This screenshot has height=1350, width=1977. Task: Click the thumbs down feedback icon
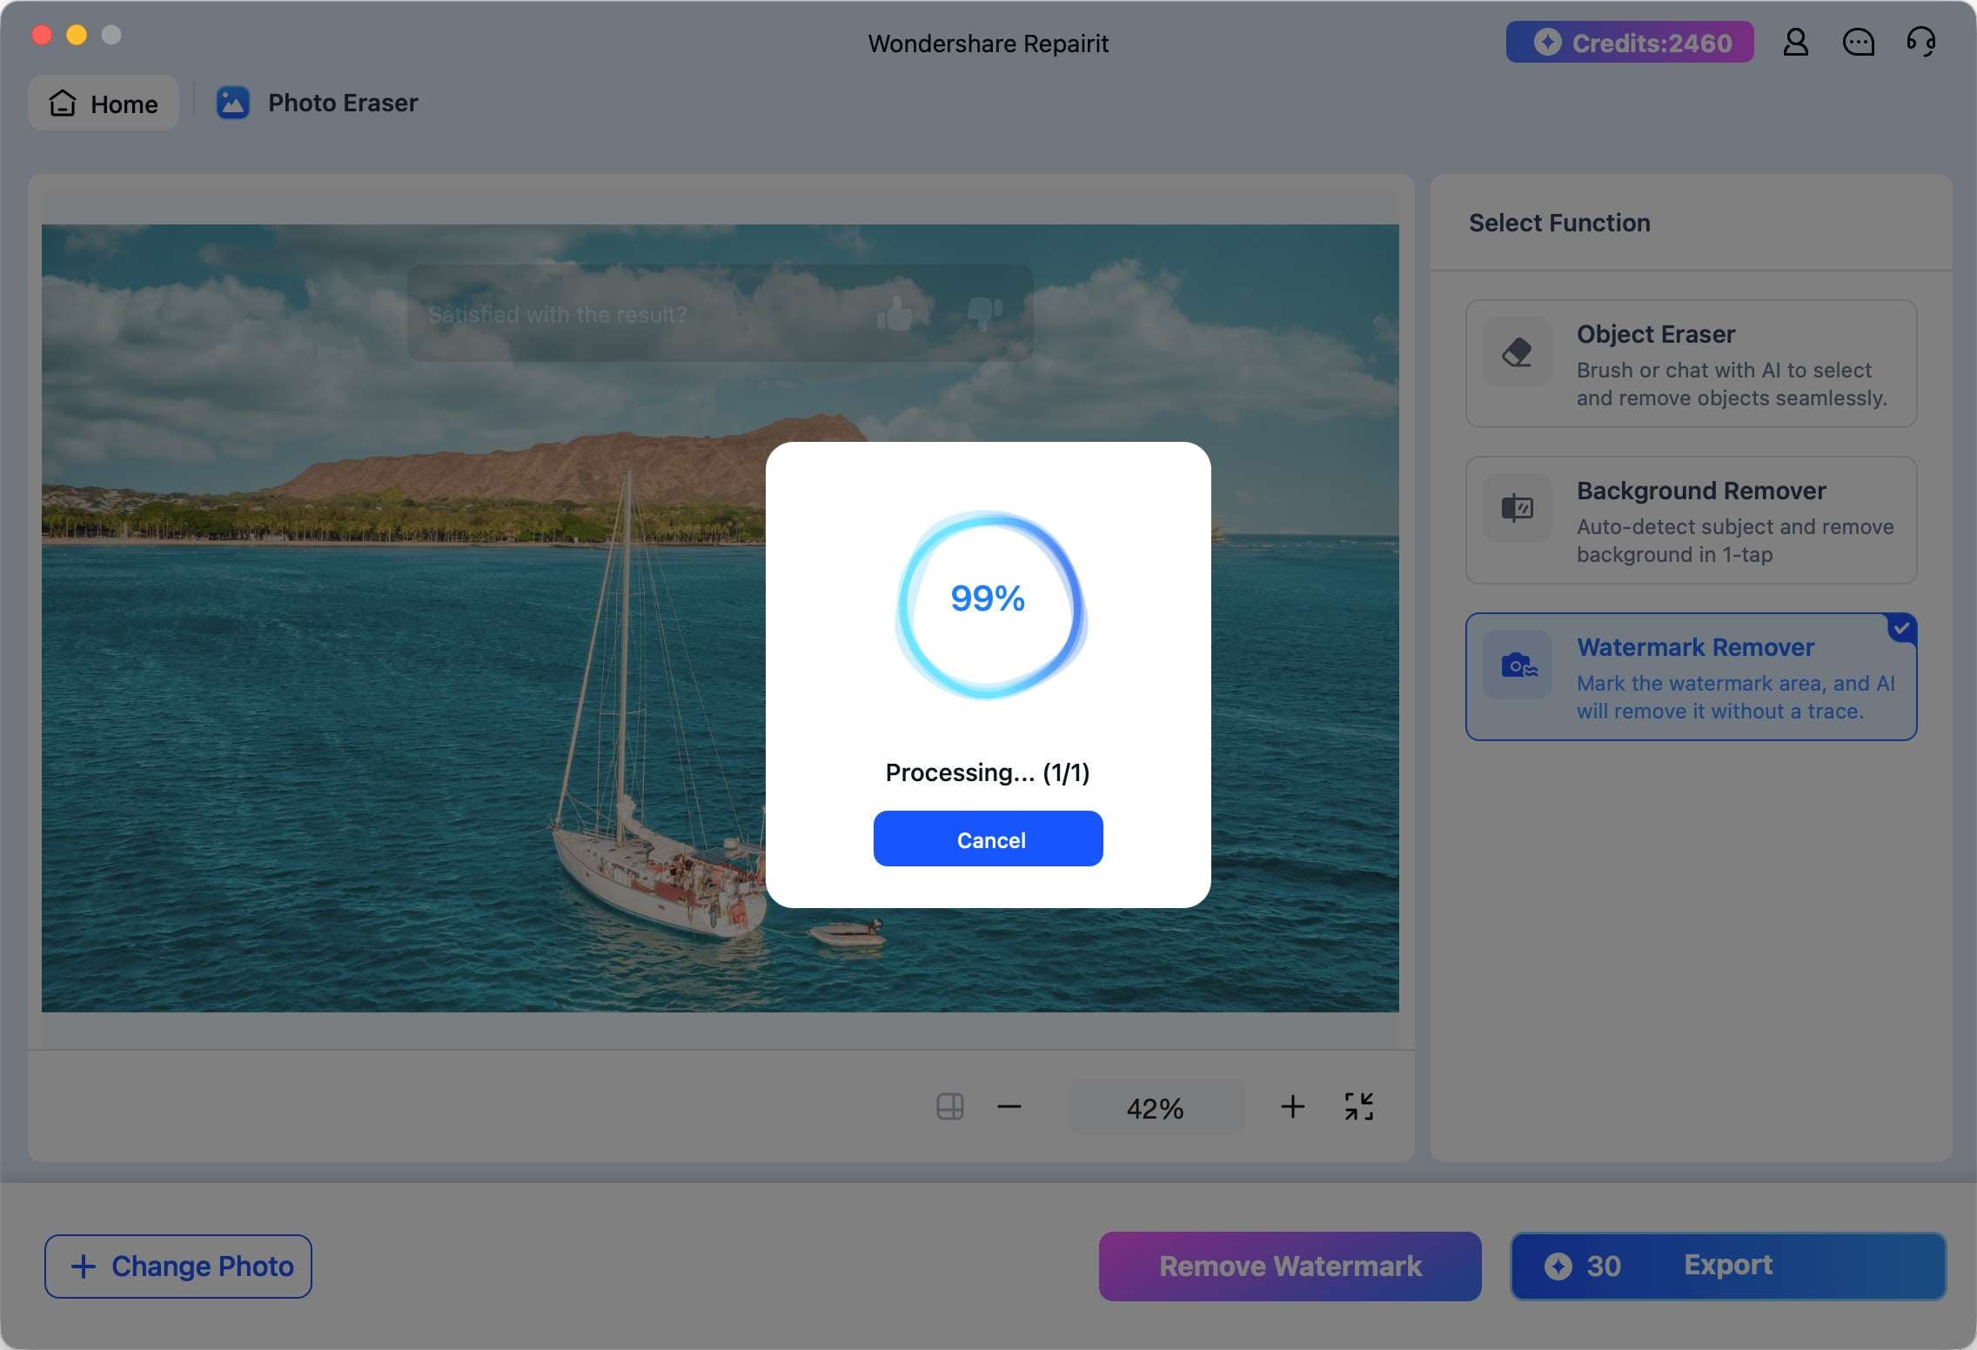point(985,313)
